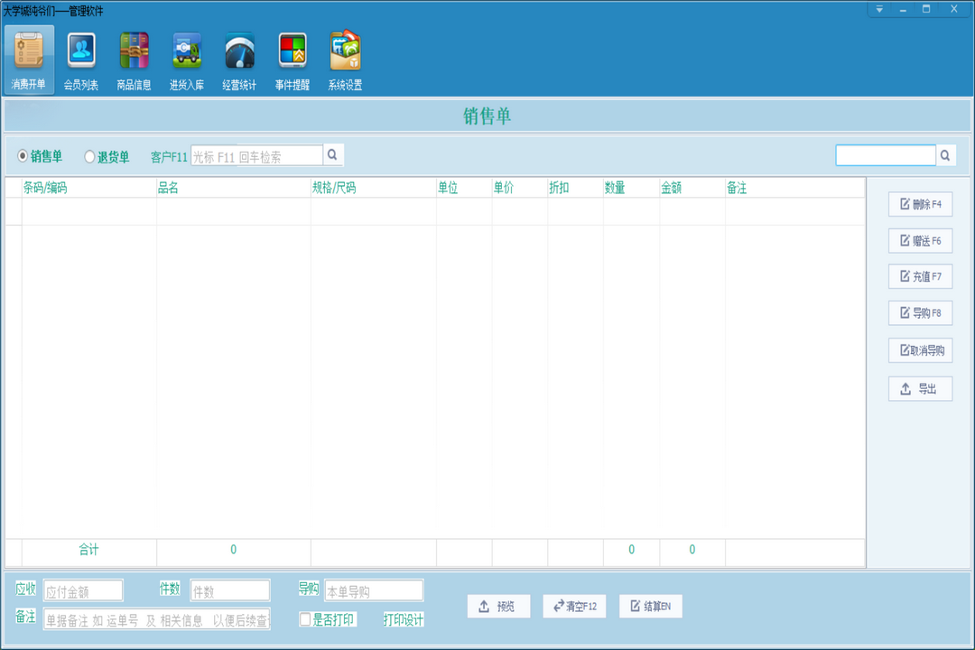The image size is (975, 650).
Task: Click the 结算EN settle button
Action: pos(650,606)
